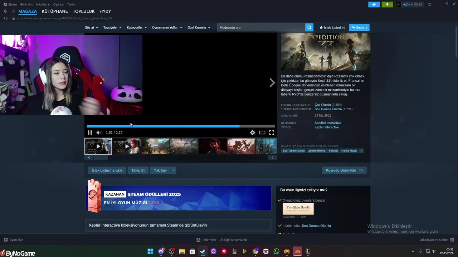Open İstek Listesi wishlist

tap(332, 27)
